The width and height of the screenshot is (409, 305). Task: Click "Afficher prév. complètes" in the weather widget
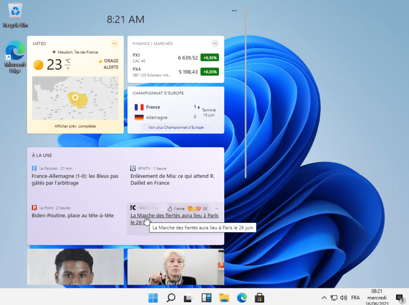coord(75,126)
